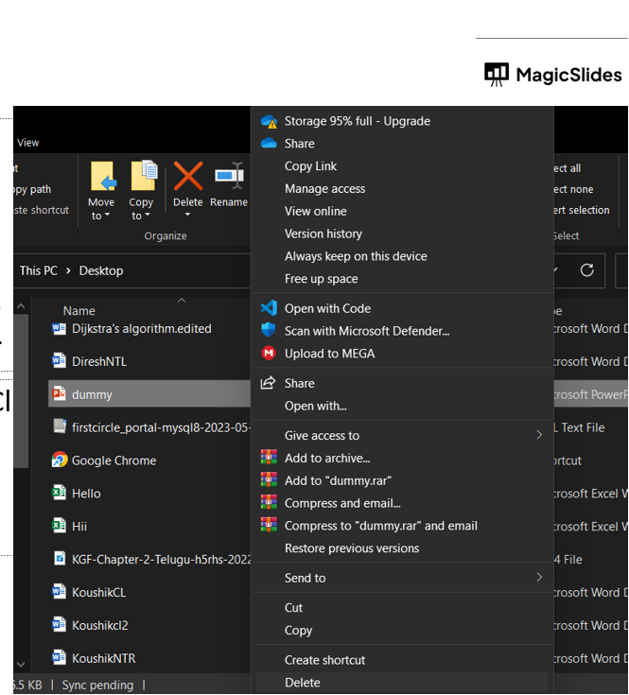Select Scan with Microsoft Defender option

[366, 331]
